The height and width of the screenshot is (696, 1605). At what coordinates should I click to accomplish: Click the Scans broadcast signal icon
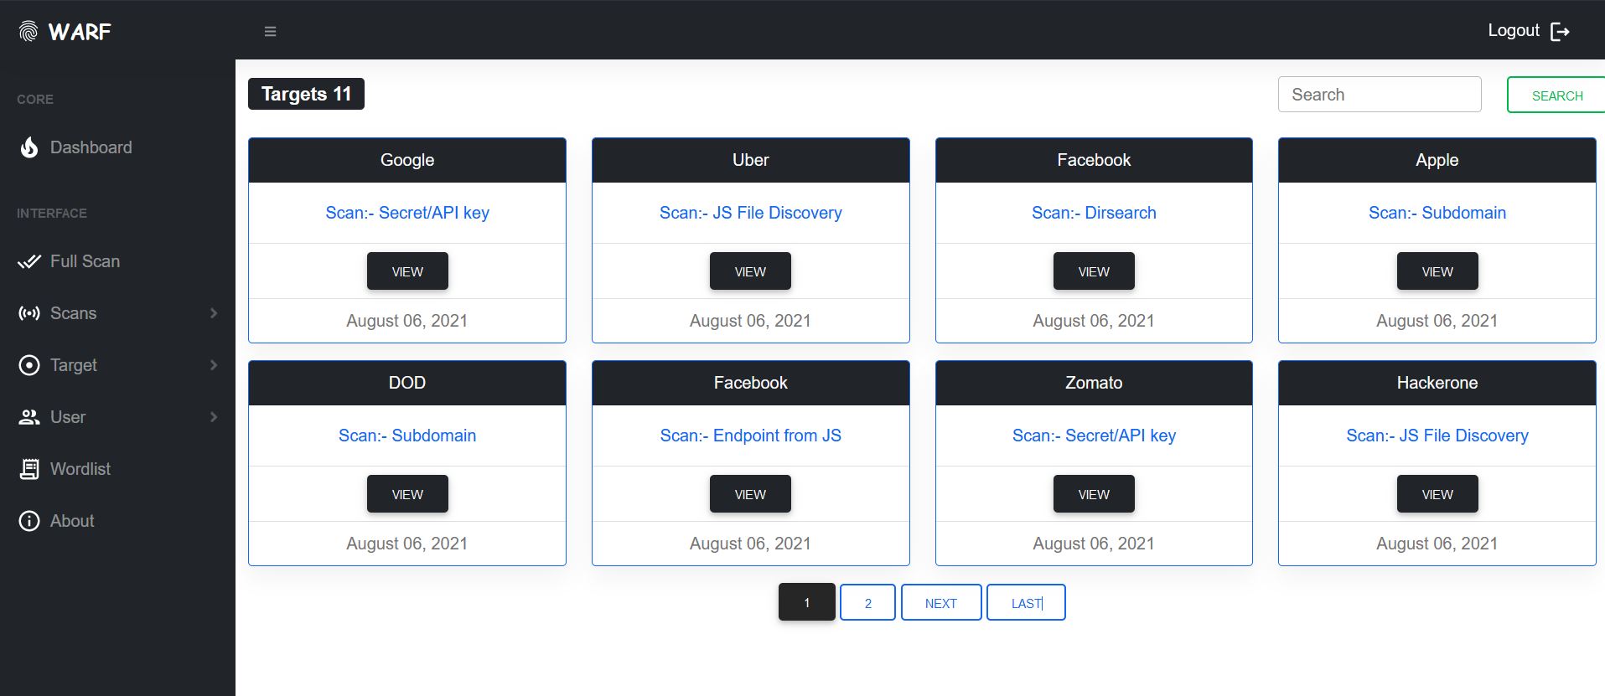[29, 313]
